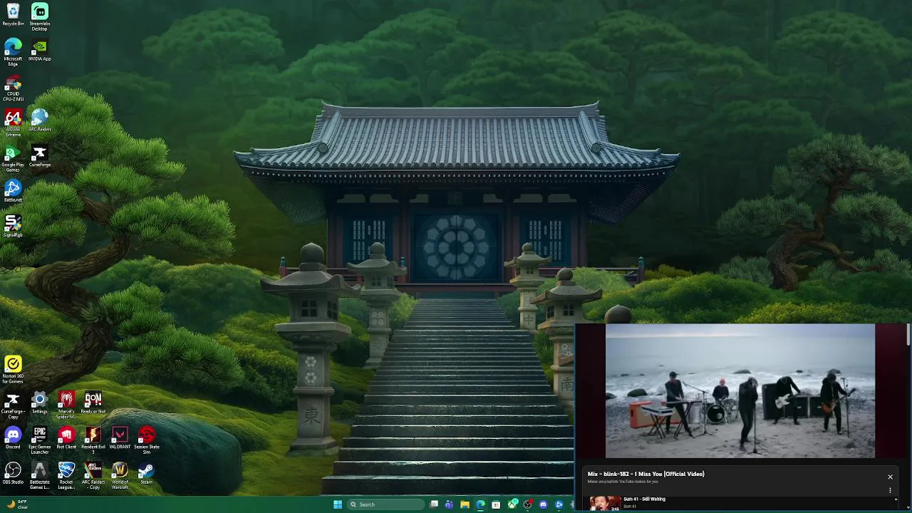912x513 pixels.
Task: Open the Discord taskbar icon
Action: point(544,504)
